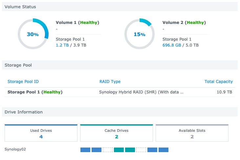Sort by Total Capacity column header

218,82
